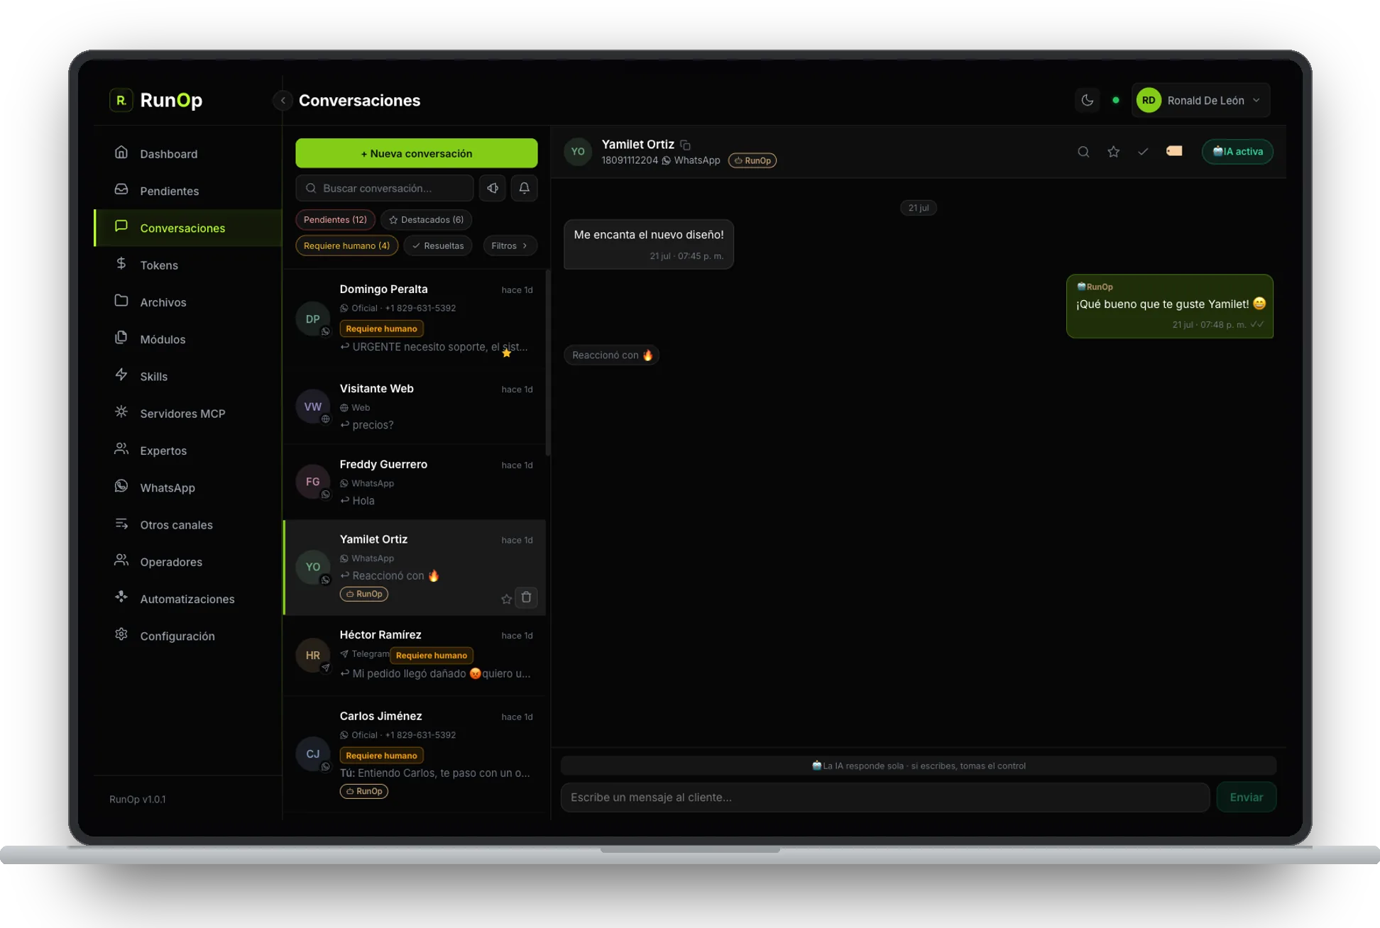This screenshot has width=1380, height=928.
Task: Click the conversation list scrollbar
Action: [x=548, y=362]
